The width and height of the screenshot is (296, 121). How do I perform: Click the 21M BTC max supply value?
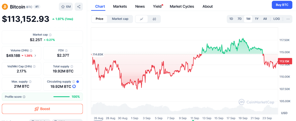[21, 86]
